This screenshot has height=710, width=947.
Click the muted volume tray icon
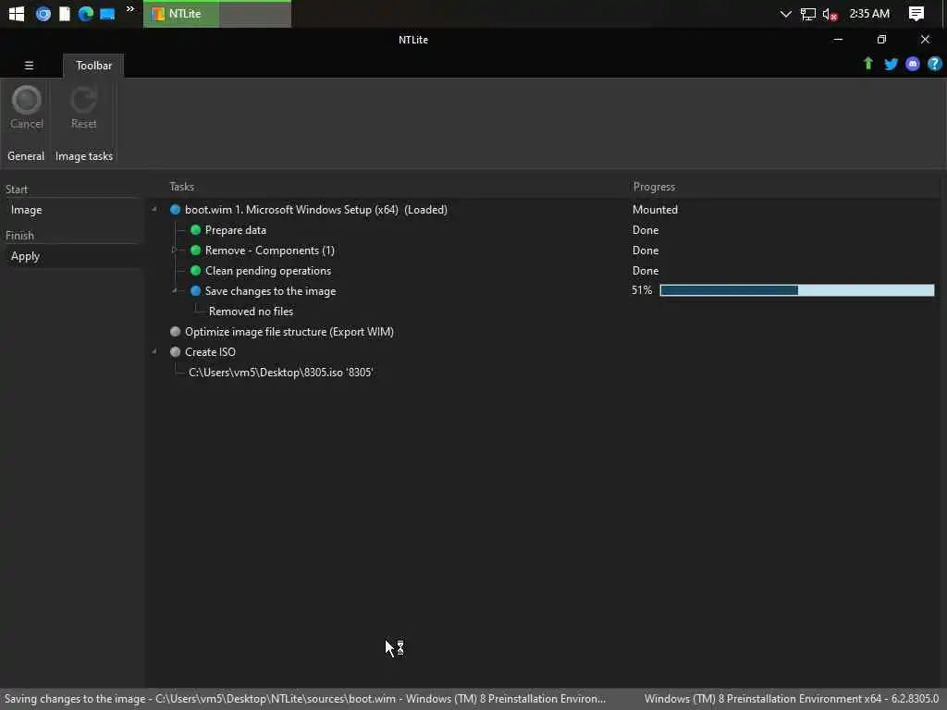(x=830, y=14)
